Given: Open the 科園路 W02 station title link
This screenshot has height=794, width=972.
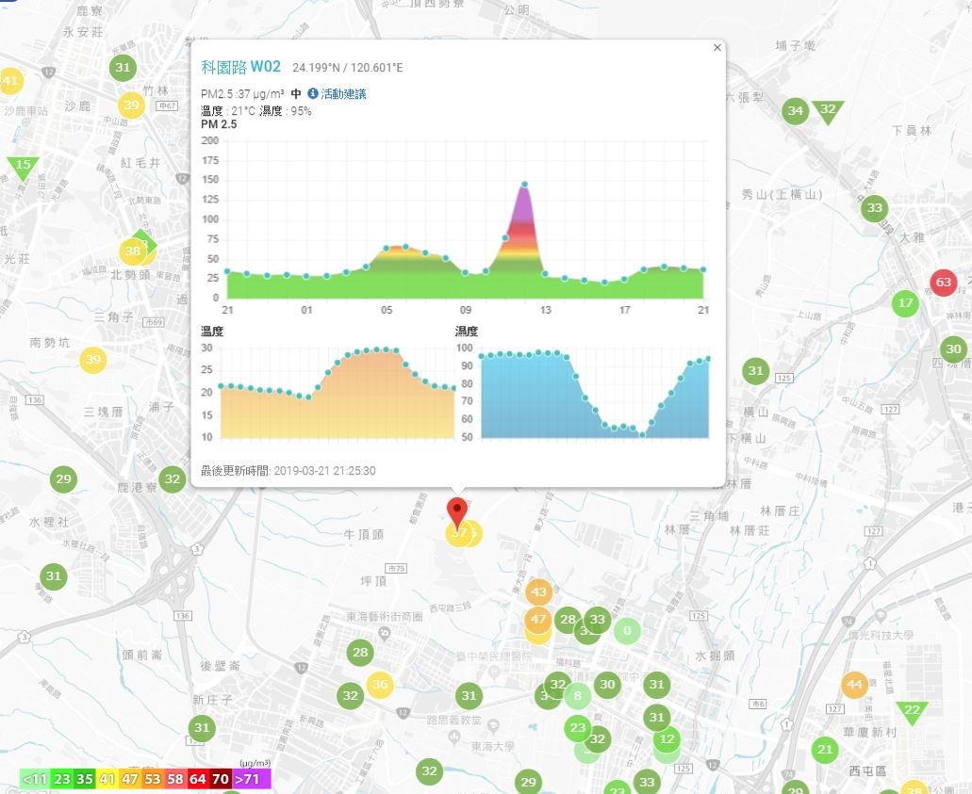Looking at the screenshot, I should [240, 67].
